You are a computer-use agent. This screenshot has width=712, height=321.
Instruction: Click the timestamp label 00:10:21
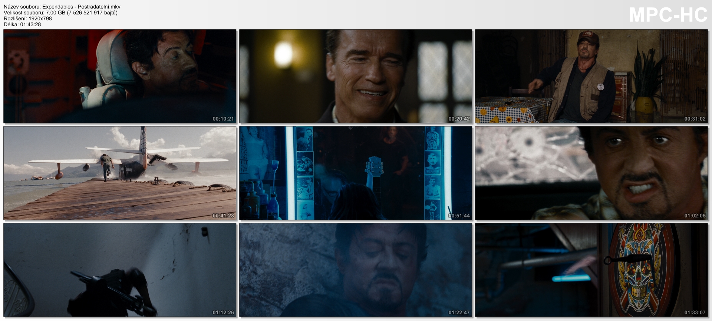pyautogui.click(x=223, y=119)
